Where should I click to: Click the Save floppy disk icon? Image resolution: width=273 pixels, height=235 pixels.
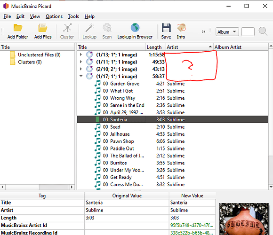(166, 28)
